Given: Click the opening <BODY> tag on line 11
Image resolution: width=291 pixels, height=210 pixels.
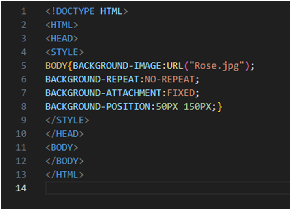Looking at the screenshot, I should 62,147.
